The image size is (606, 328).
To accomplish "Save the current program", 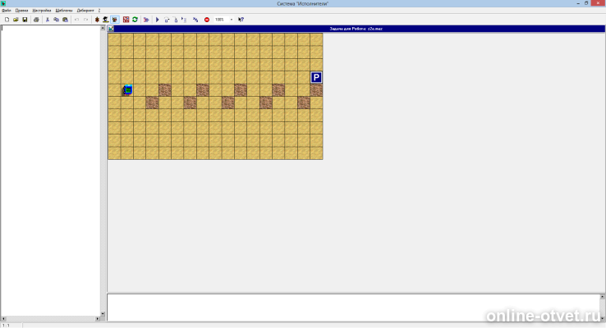I will coord(25,20).
